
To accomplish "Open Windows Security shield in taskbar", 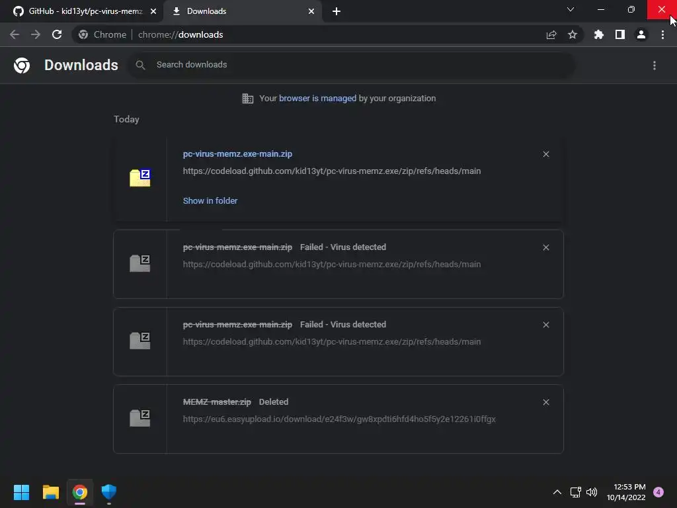I will pos(109,492).
